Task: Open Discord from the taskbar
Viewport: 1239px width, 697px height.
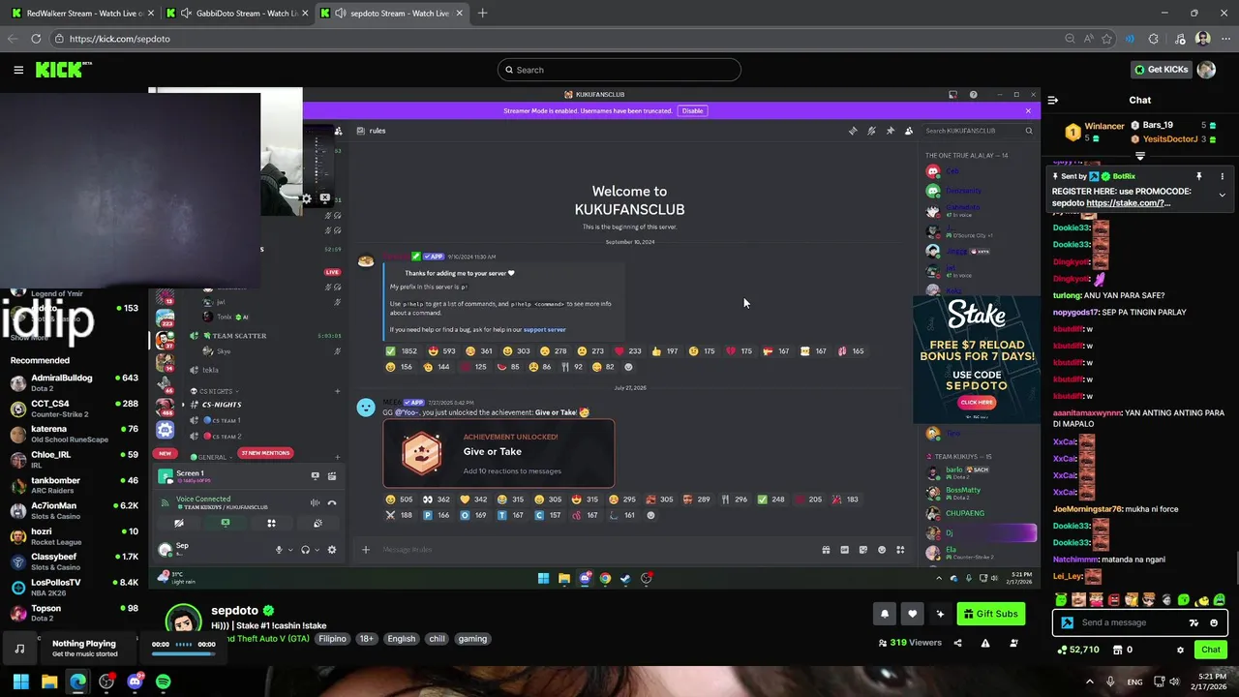Action: coord(135,682)
